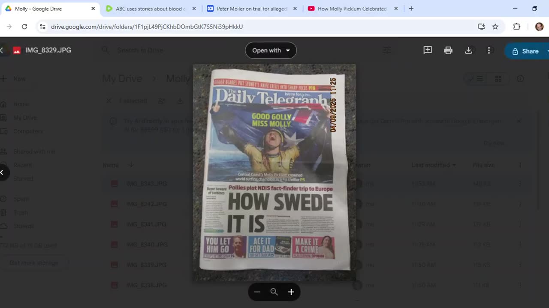
Task: Open the search options filter icon
Action: 387,50
